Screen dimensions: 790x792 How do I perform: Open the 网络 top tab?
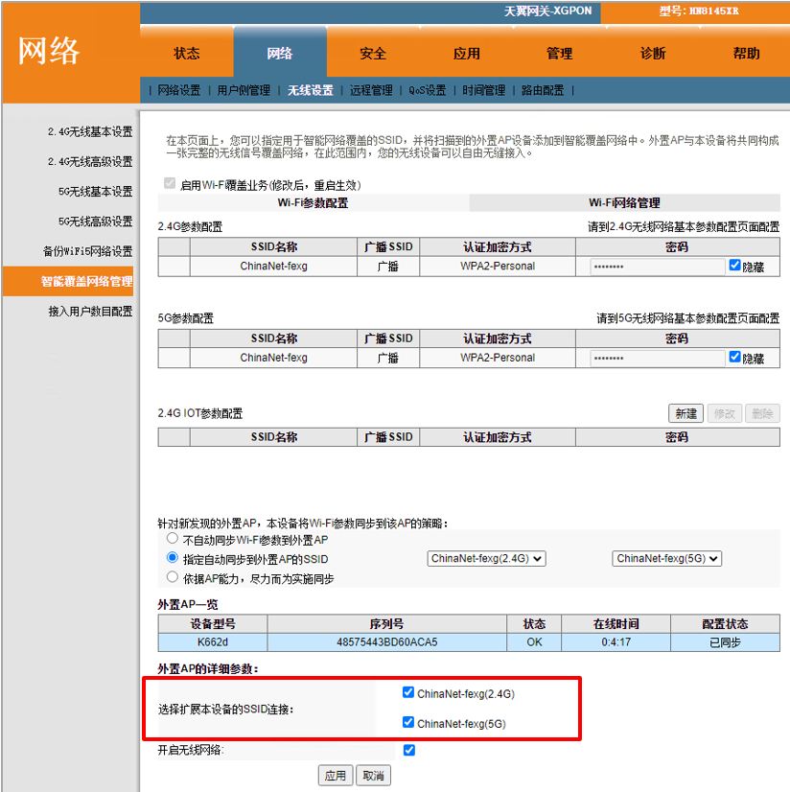(x=280, y=54)
